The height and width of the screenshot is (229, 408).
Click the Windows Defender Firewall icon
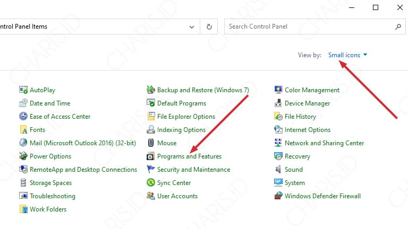[x=278, y=196]
